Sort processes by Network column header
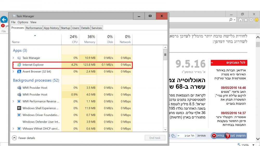The width and height of the screenshot is (260, 146). 123,39
